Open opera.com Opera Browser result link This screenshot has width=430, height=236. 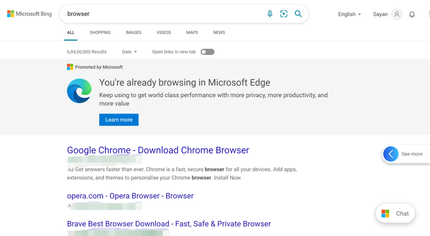(130, 196)
